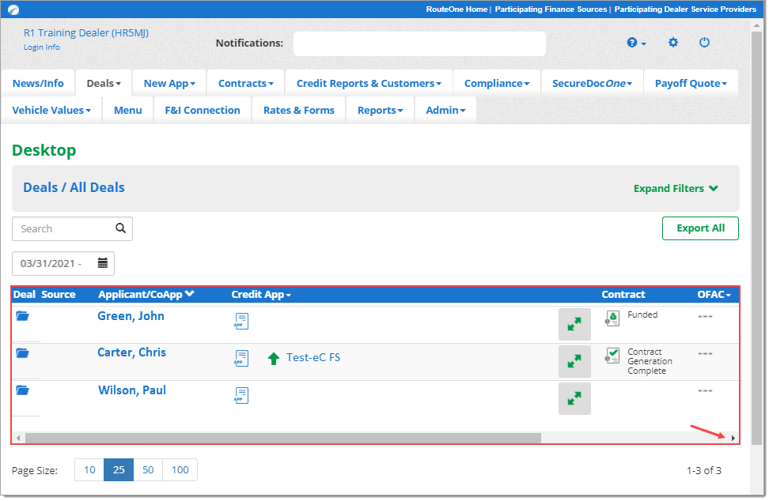Click the Funded contract icon

tap(612, 318)
